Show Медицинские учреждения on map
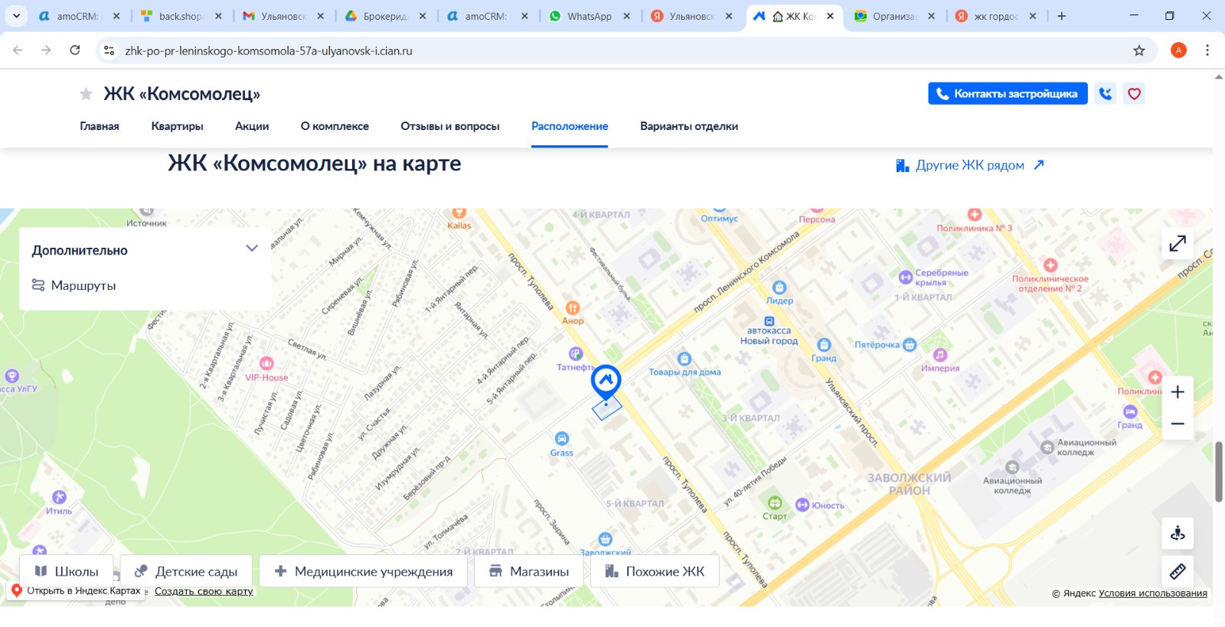The height and width of the screenshot is (627, 1225). 363,571
